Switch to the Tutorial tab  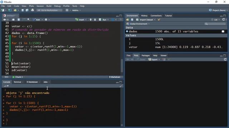tap(168, 16)
